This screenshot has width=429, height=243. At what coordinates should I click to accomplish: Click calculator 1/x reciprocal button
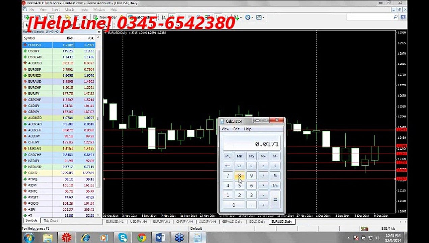(275, 186)
